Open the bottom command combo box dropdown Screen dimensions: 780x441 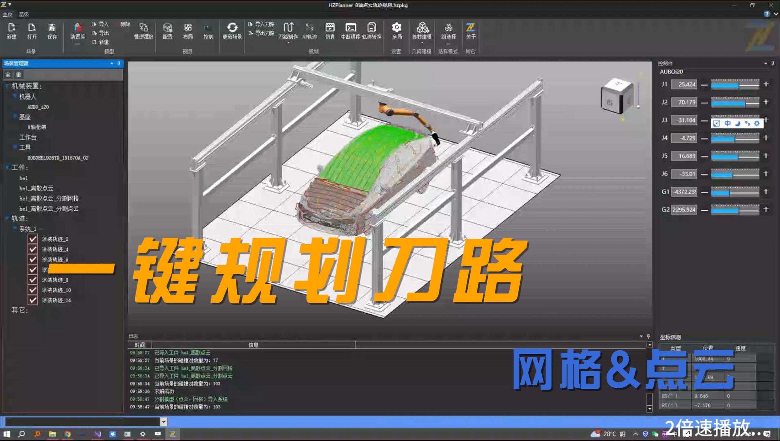pyautogui.click(x=164, y=422)
